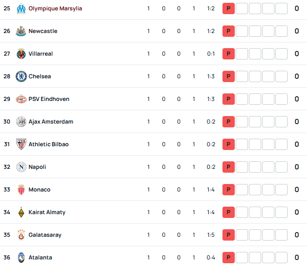The width and height of the screenshot is (307, 267).
Task: Open the Kairat Almaty team page
Action: click(x=47, y=212)
